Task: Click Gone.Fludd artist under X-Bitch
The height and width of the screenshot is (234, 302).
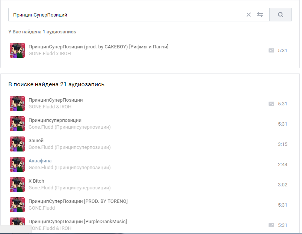Action: click(x=41, y=188)
